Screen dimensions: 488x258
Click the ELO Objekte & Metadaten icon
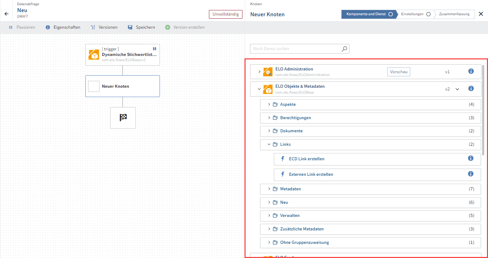[268, 89]
